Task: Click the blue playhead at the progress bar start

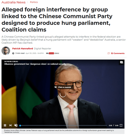Action: tap(20, 126)
